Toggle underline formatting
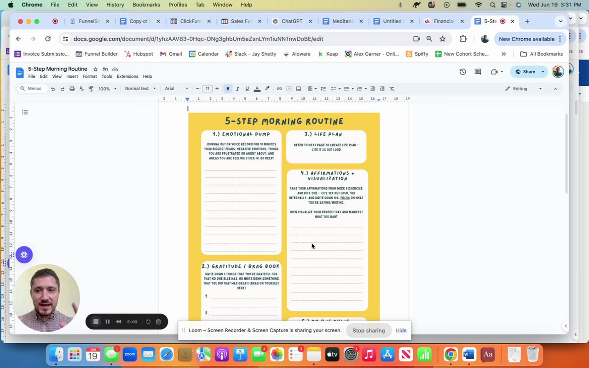 click(247, 89)
